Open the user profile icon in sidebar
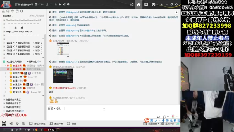 click(3, 11)
